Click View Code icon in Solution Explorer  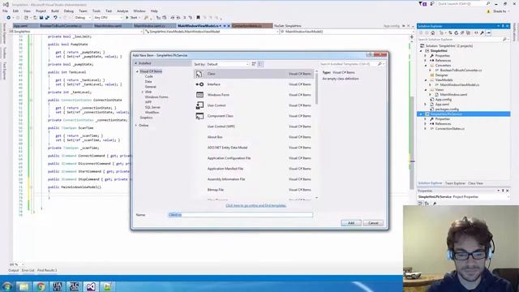pos(476,33)
